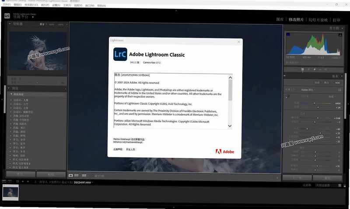
Task: Click the exposure slider handle at +0.68
Action: pyautogui.click(x=318, y=118)
